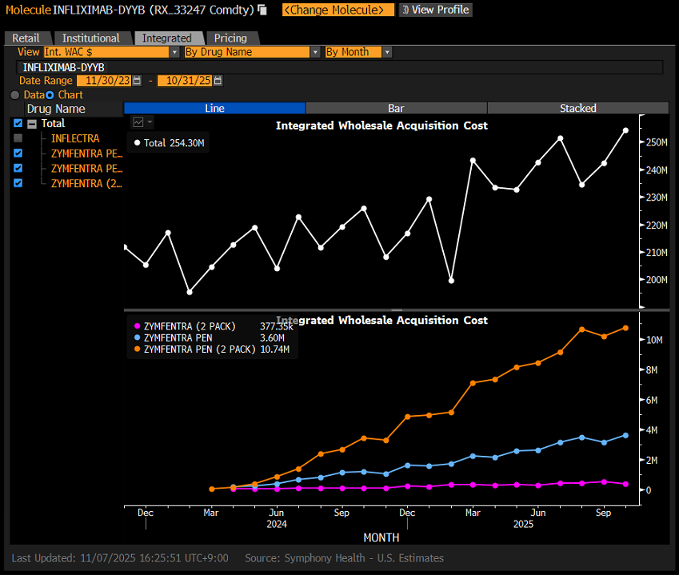Copy the molecule security identifier icon
This screenshot has width=679, height=575.
point(262,10)
